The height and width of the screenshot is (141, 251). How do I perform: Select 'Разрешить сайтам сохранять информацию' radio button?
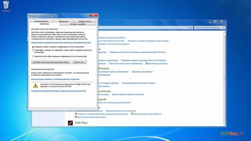click(33, 47)
